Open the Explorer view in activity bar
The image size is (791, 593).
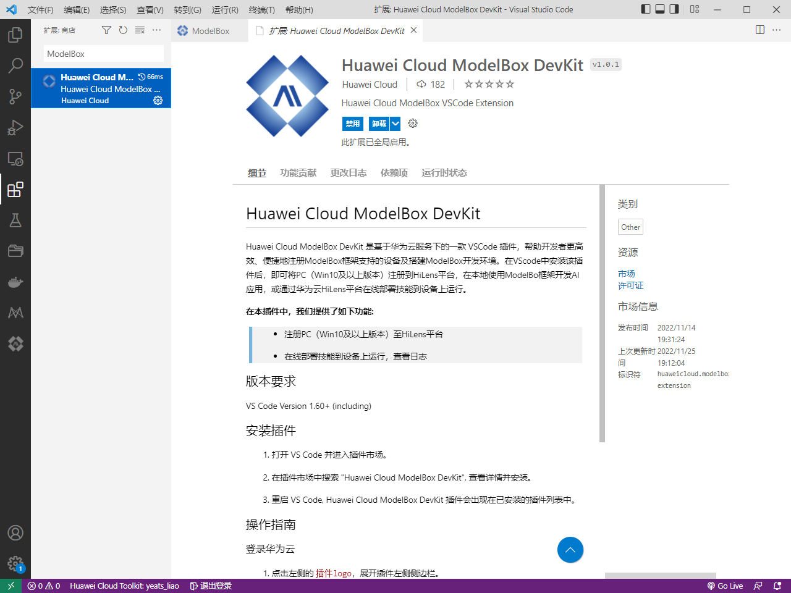click(15, 35)
